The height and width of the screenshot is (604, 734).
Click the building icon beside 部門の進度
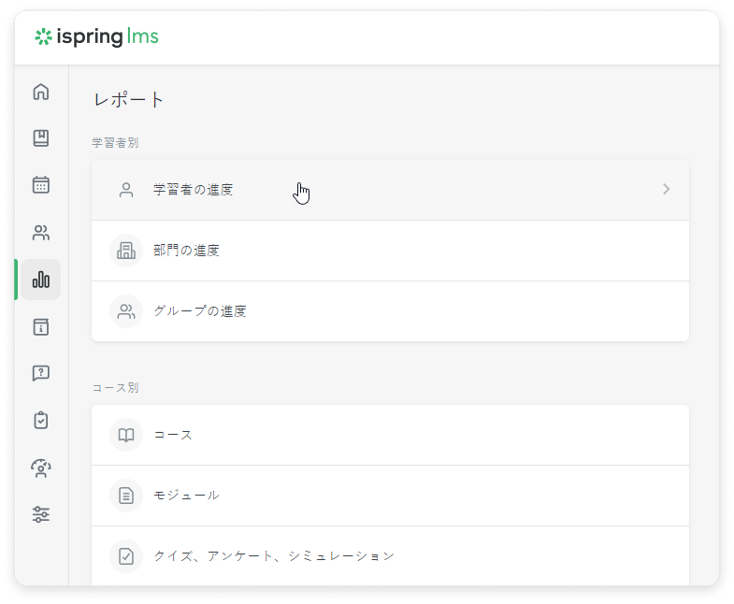126,251
